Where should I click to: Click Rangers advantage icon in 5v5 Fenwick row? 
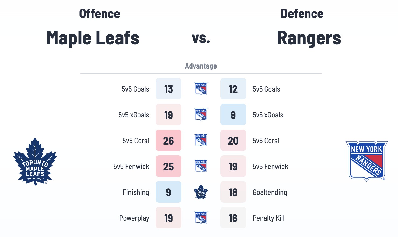click(x=201, y=166)
